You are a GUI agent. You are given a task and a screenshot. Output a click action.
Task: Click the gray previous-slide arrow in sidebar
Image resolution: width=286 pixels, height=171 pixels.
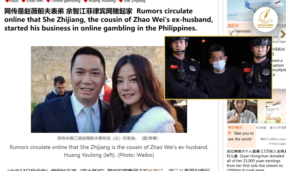232,33
